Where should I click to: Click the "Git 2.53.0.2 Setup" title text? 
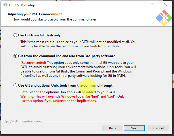pyautogui.click(x=24, y=5)
